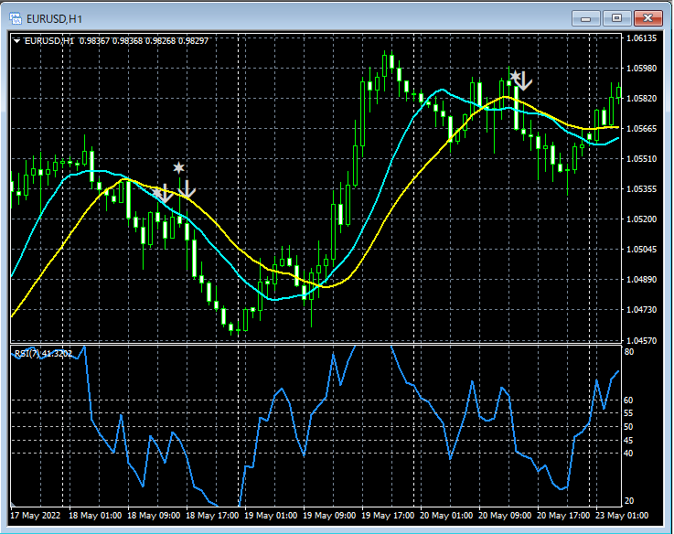The width and height of the screenshot is (674, 534).
Task: Click the 1.05045 price level label
Action: coord(642,250)
